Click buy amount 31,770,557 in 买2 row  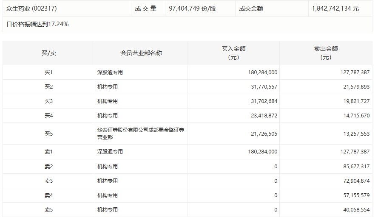click(x=262, y=87)
